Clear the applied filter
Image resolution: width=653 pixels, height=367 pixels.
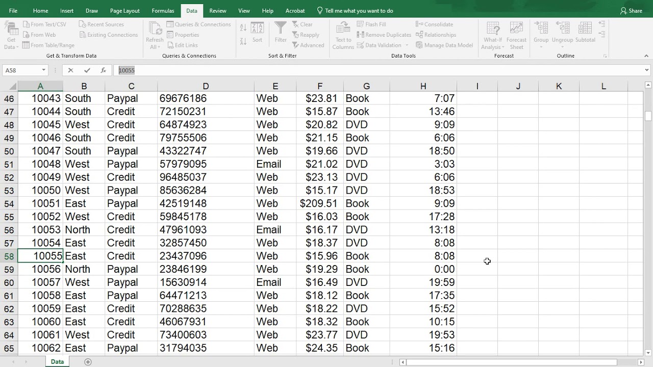coord(303,24)
